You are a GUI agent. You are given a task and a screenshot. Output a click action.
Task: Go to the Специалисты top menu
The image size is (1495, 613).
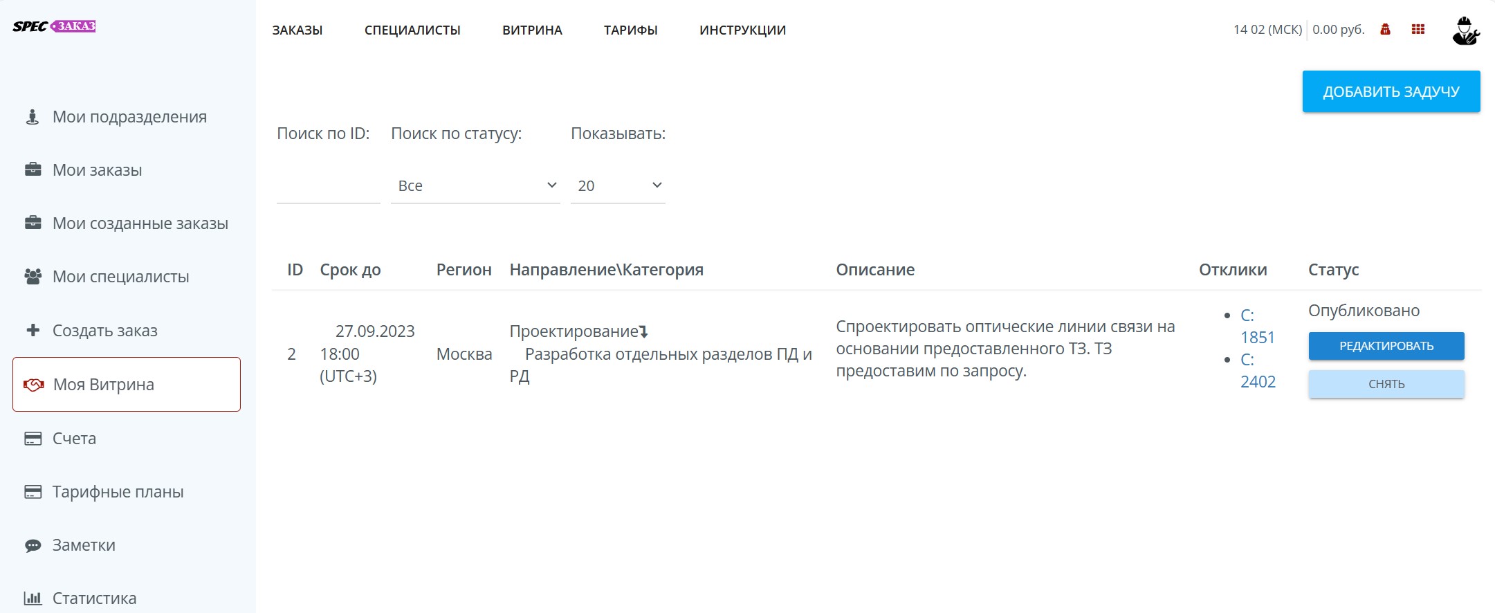[412, 30]
